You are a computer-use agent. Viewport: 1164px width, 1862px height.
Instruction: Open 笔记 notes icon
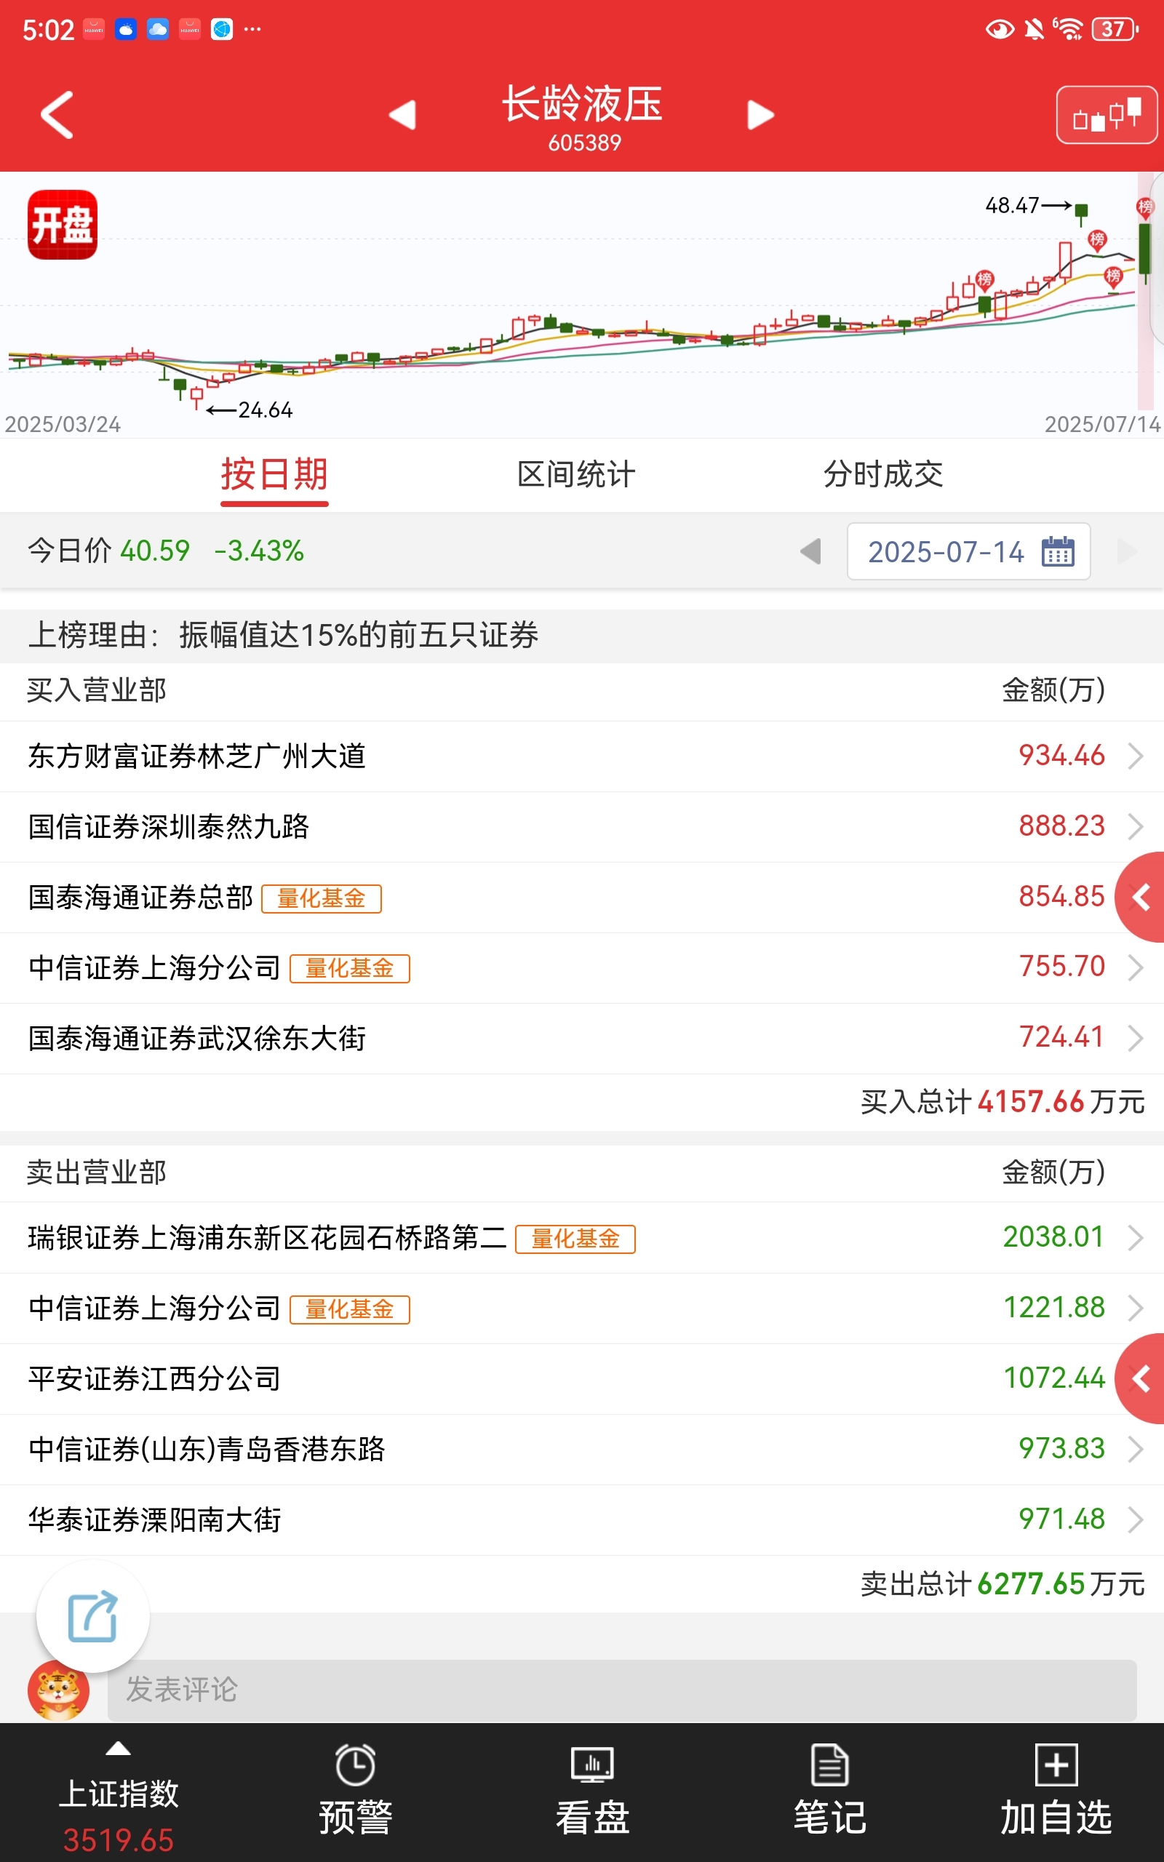point(830,1765)
